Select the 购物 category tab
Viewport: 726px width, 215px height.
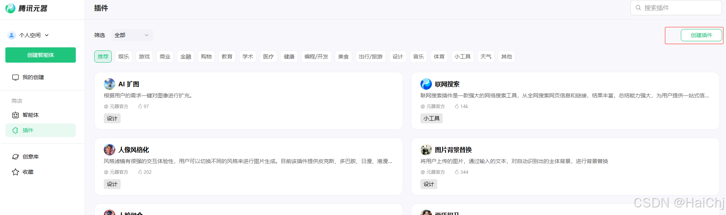pyautogui.click(x=206, y=57)
